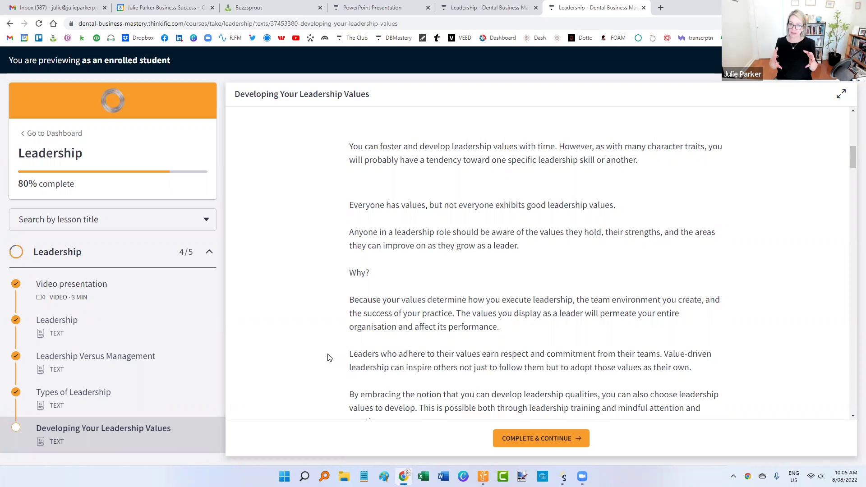
Task: Collapse the Leadership chapter section
Action: pos(209,252)
